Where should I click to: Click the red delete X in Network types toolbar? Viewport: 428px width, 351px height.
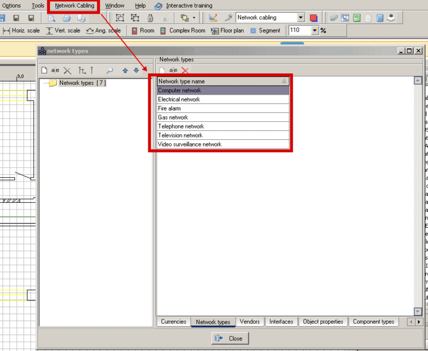[185, 70]
